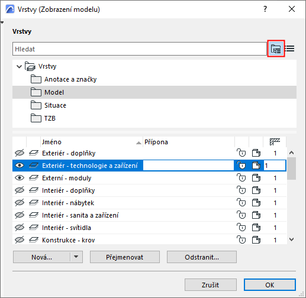Toggle lock on Exteriér - technologie a zařízení
The width and height of the screenshot is (306, 298).
point(241,166)
